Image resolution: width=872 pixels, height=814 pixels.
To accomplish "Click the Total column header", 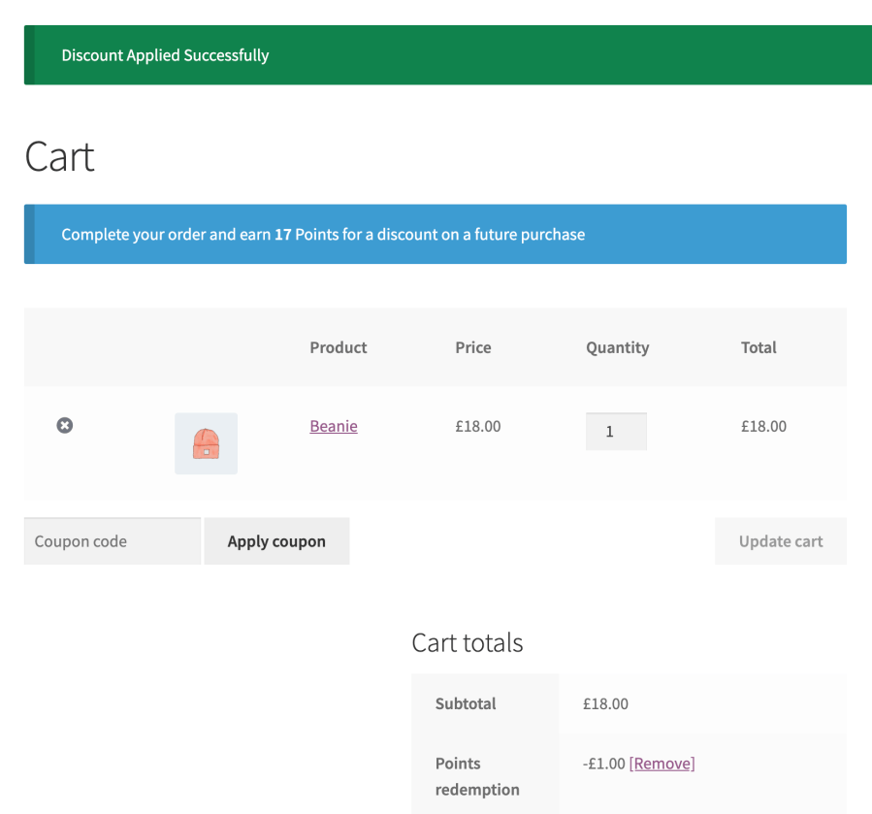I will (x=759, y=347).
